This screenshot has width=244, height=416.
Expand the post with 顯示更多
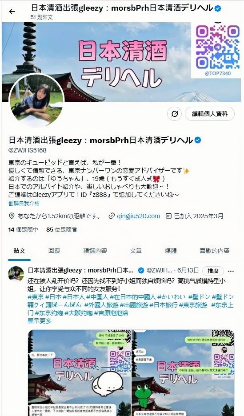pyautogui.click(x=40, y=320)
